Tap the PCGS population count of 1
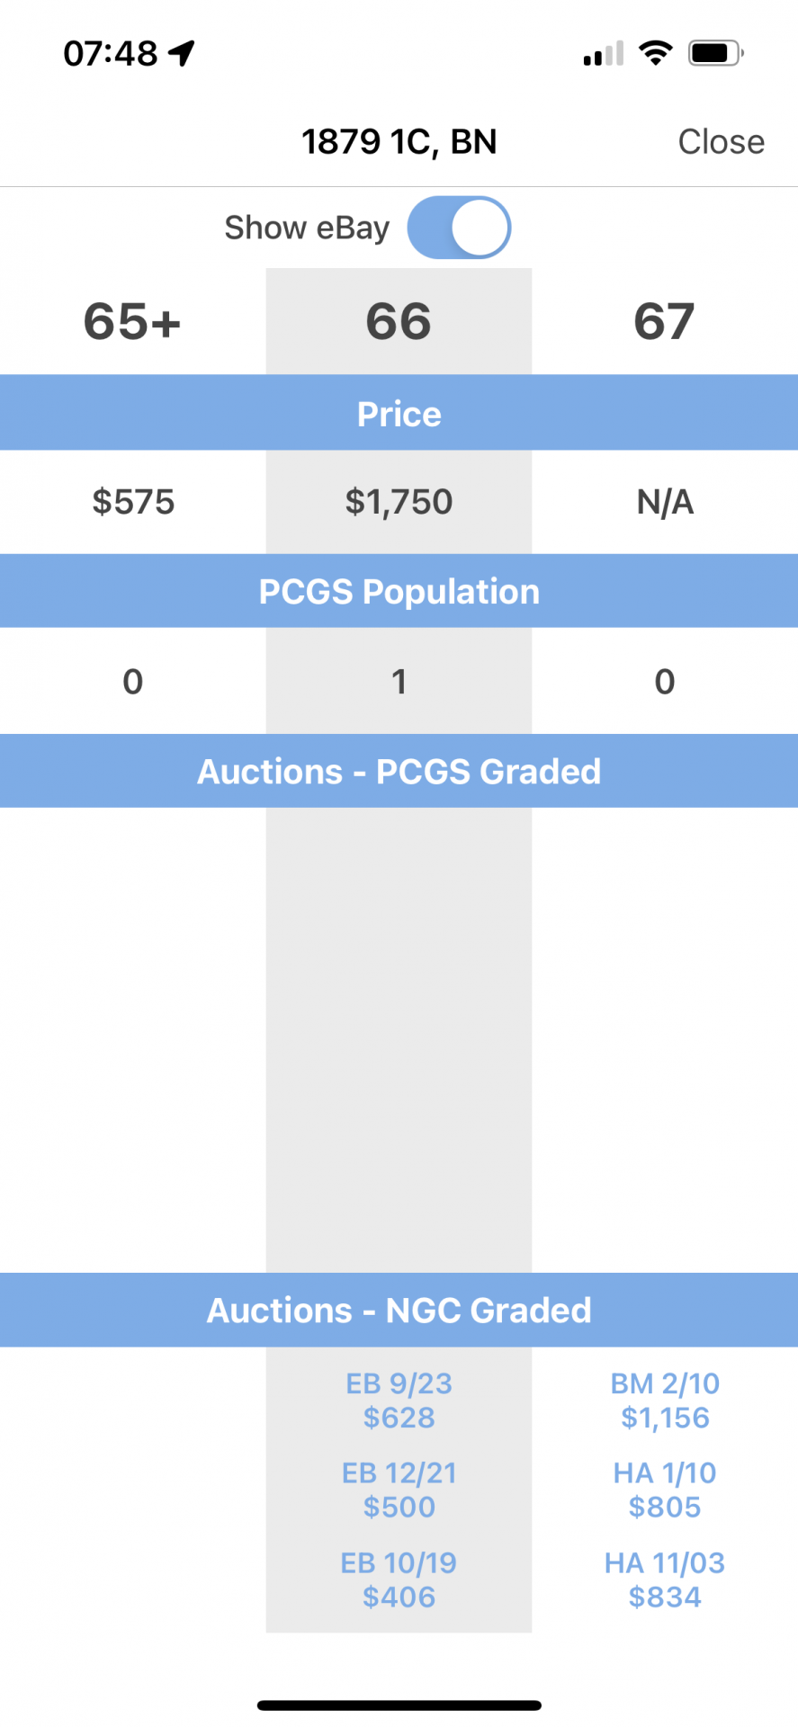The image size is (798, 1727). (399, 682)
